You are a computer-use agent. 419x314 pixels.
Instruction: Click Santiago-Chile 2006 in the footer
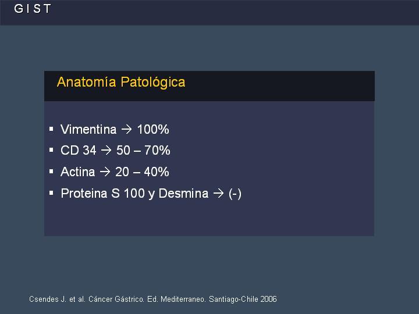click(x=243, y=299)
